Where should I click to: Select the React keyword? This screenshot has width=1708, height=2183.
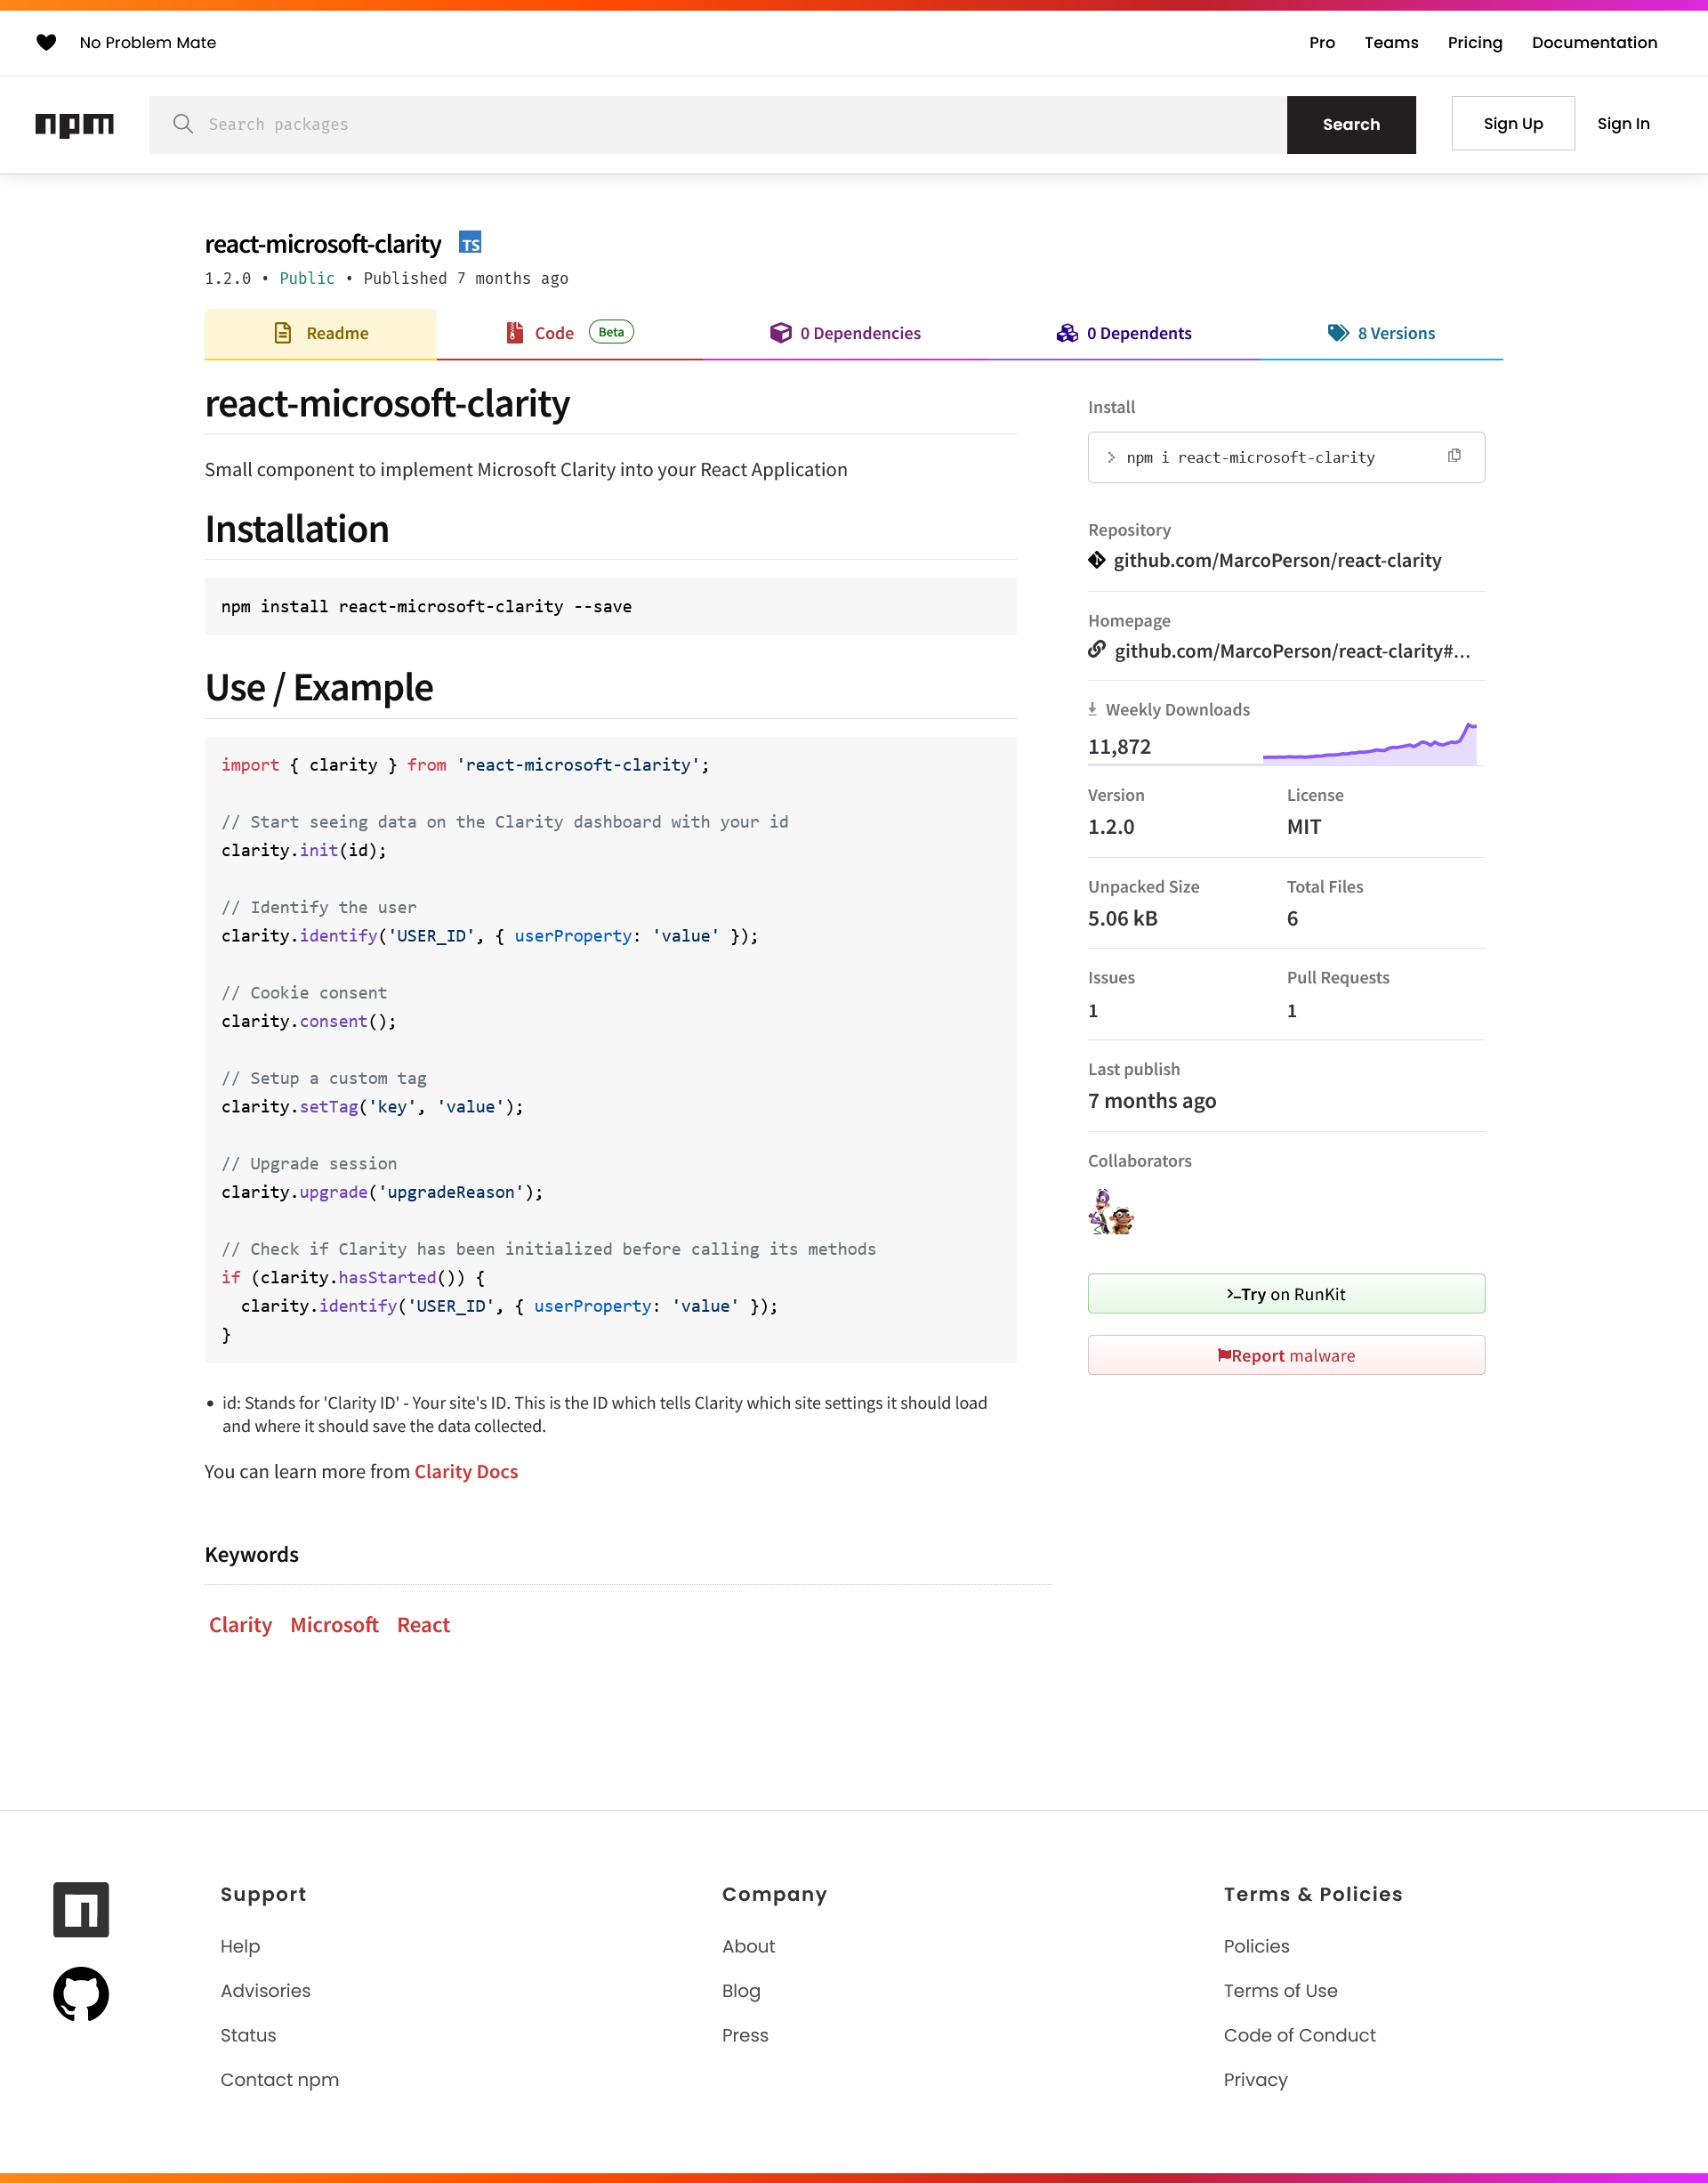click(x=423, y=1625)
